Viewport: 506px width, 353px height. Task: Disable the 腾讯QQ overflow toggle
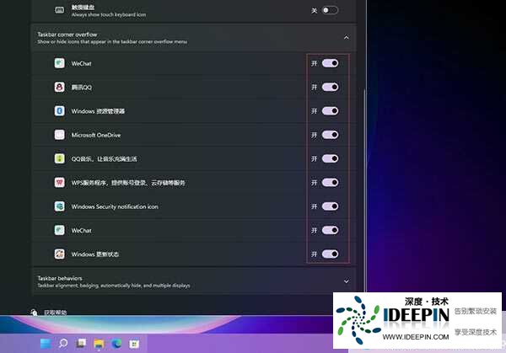tap(330, 87)
